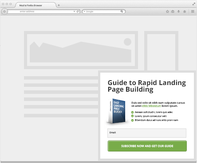Image resolution: width=197 pixels, height=163 pixels.
Task: Click the Google search text field
Action: (x=103, y=12)
